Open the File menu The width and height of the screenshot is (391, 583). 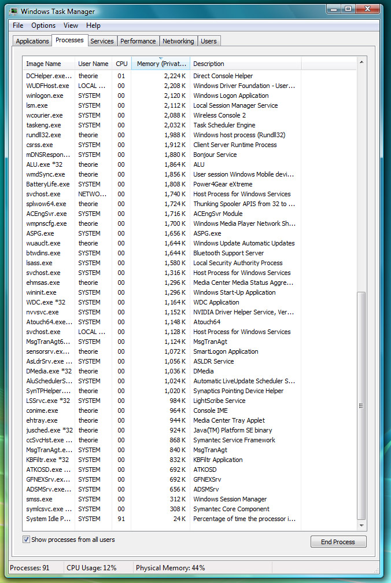point(18,25)
